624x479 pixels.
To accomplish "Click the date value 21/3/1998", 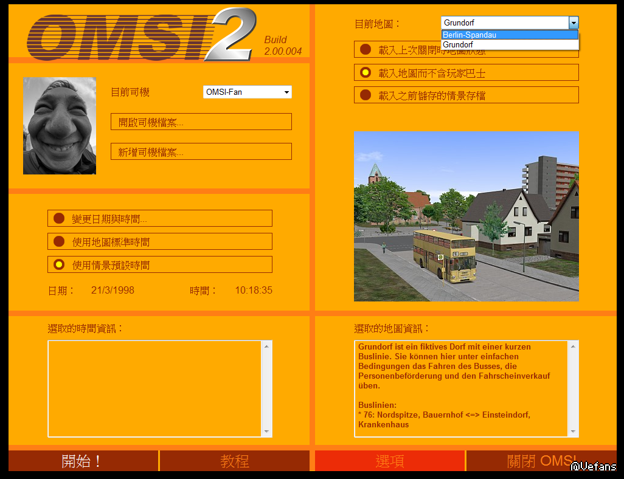I will click(x=113, y=290).
